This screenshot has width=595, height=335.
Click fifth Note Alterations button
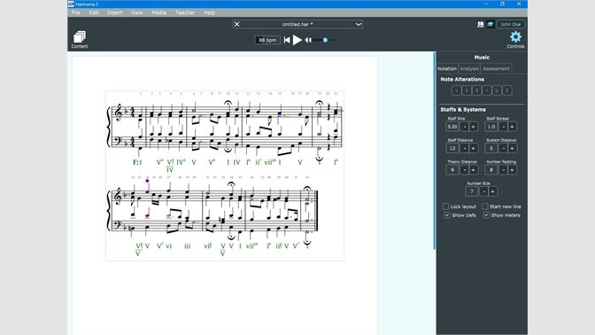point(497,90)
